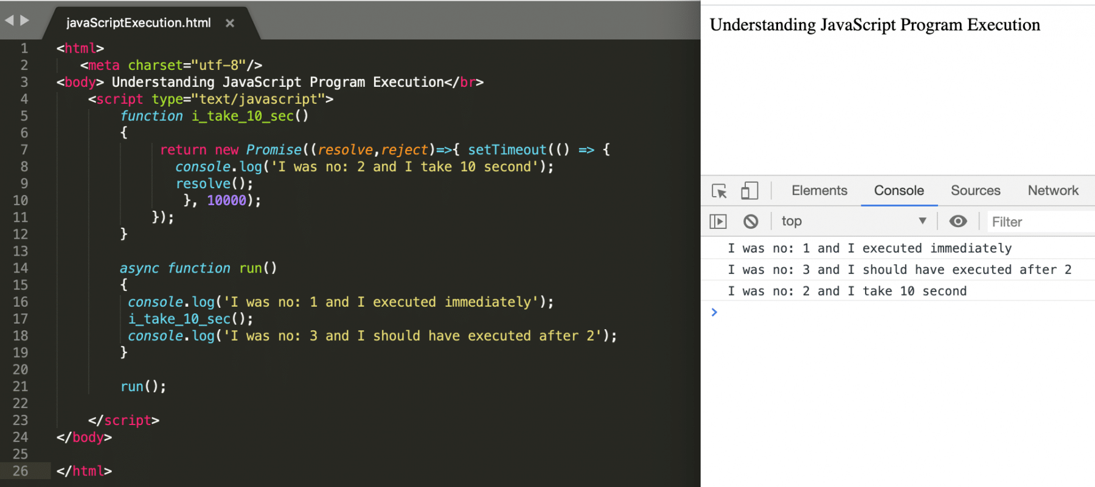Click line number 1 in the gutter
The height and width of the screenshot is (487, 1095).
24,48
